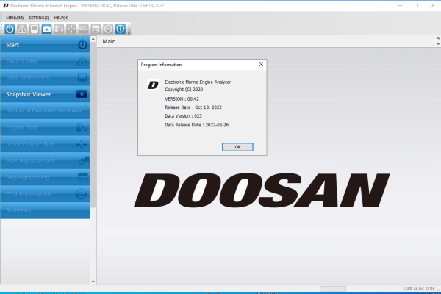Open the HELP(H) menu
The width and height of the screenshot is (441, 294).
point(61,18)
